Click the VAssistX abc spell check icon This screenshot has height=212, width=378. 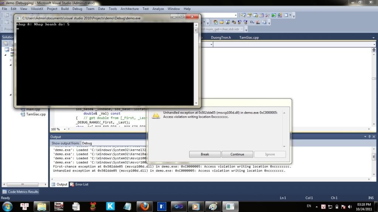click(x=258, y=22)
